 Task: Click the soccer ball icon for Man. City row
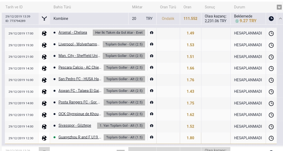point(44,57)
